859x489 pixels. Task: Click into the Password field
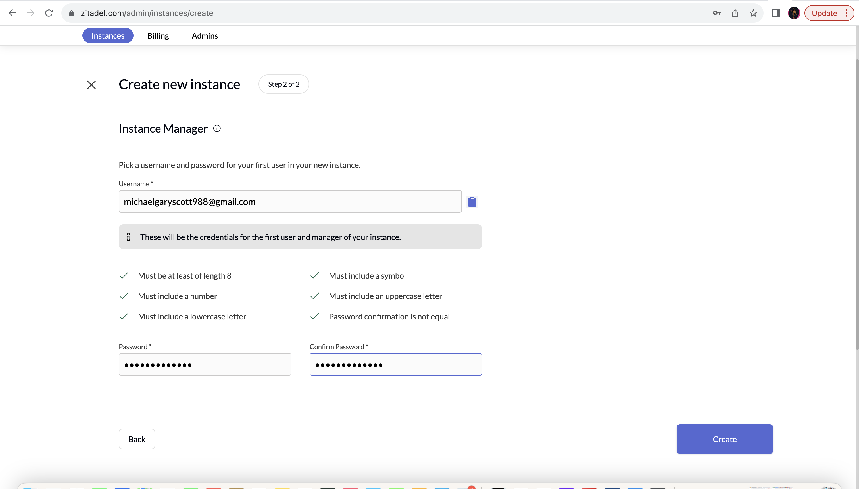point(205,364)
